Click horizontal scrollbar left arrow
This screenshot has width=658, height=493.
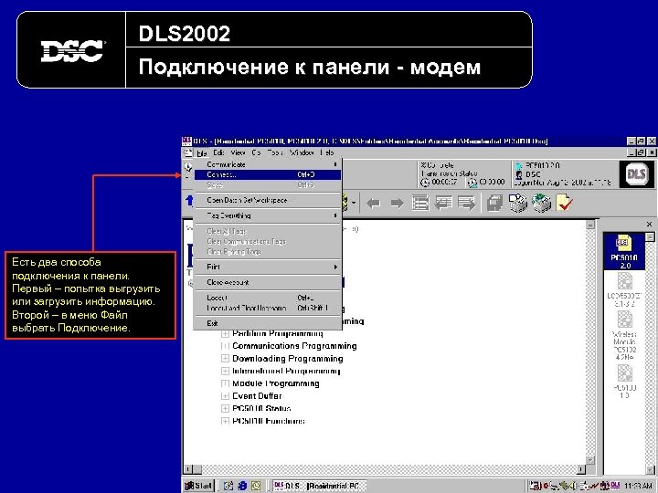click(x=188, y=469)
